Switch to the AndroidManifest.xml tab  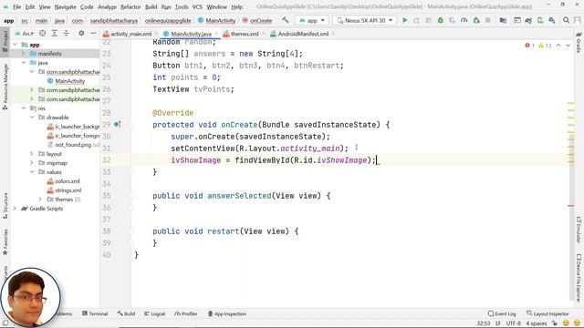[300, 34]
